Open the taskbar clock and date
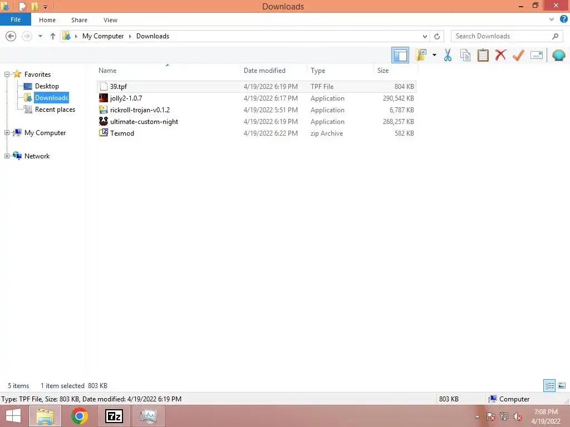 click(546, 416)
